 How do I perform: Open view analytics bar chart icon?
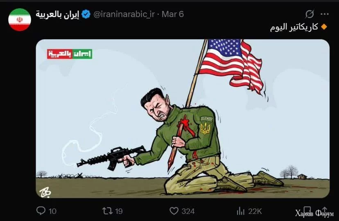coord(241,211)
